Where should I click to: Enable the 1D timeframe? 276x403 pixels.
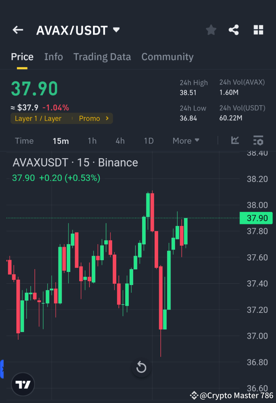149,141
